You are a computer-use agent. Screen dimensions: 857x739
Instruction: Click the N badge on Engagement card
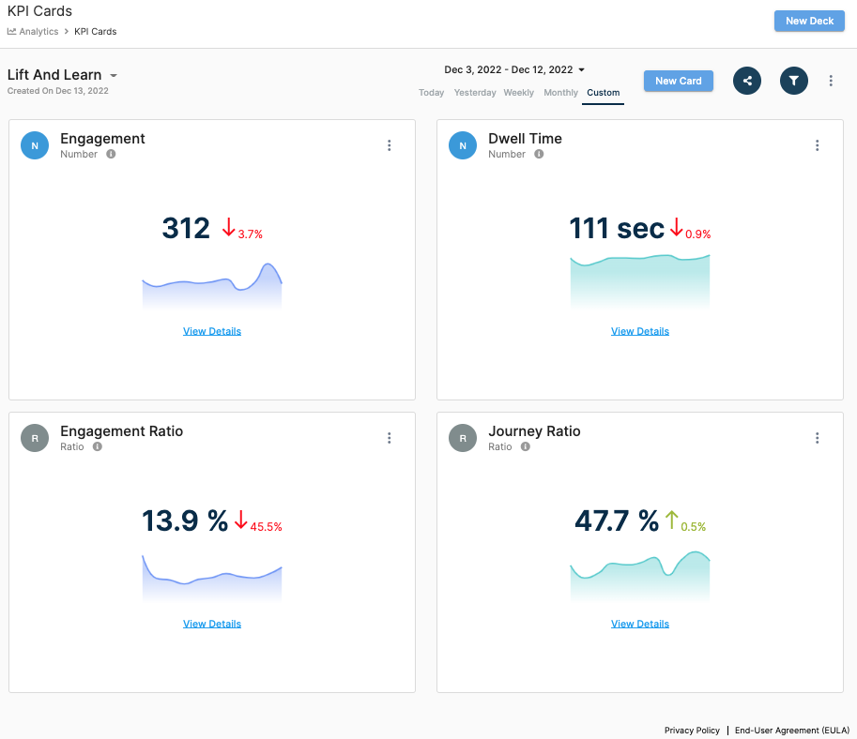(35, 145)
